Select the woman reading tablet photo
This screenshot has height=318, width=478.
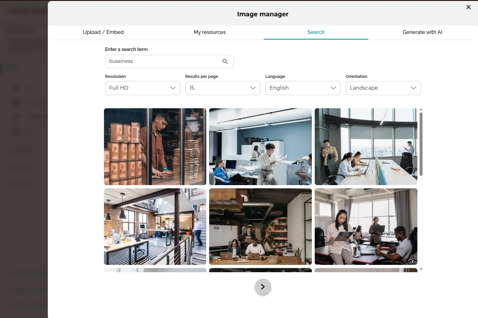[366, 226]
